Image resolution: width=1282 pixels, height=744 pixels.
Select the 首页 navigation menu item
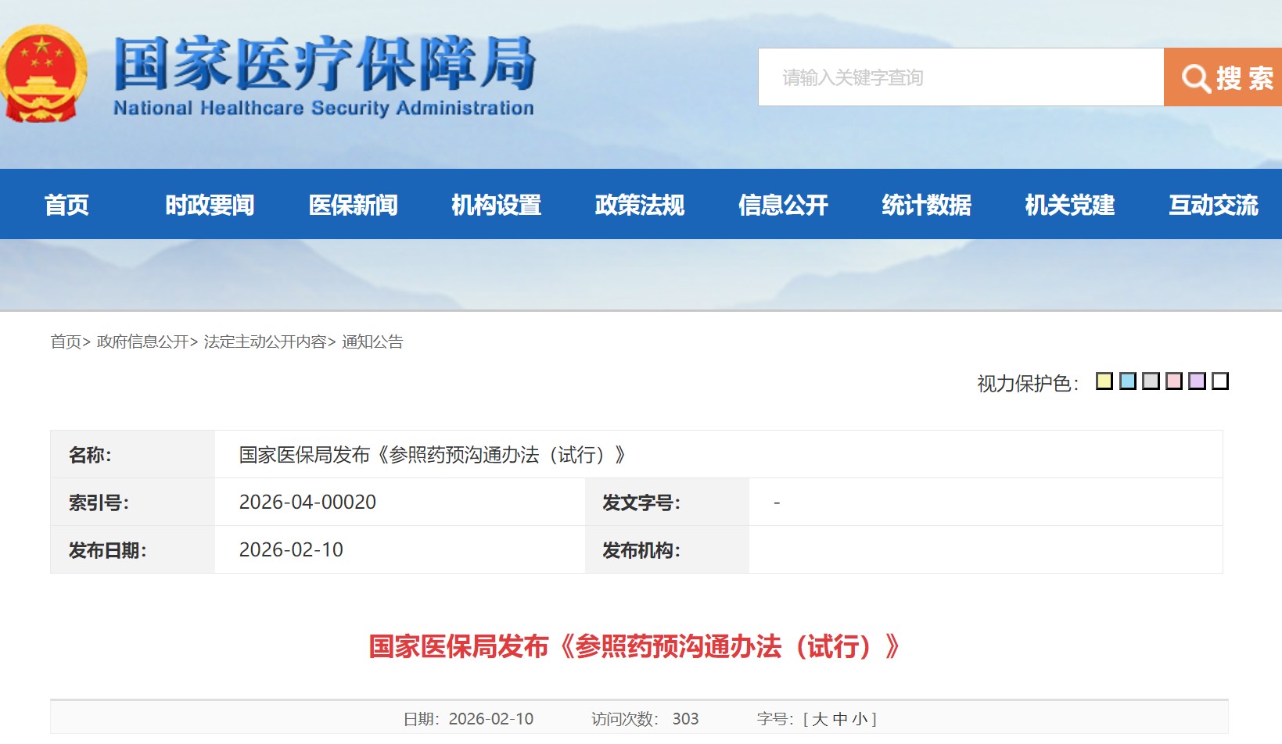pyautogui.click(x=66, y=205)
